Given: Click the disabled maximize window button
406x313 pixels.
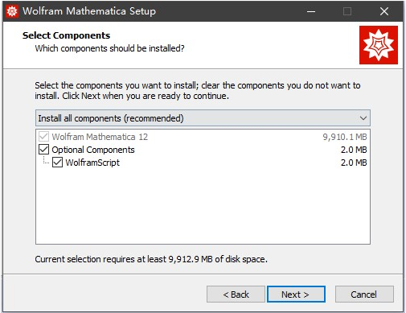Looking at the screenshot, I should [347, 11].
